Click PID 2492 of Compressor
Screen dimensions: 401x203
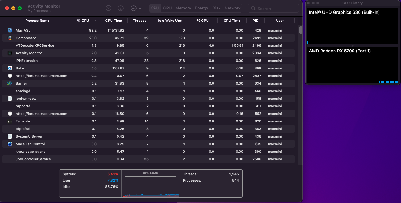(x=257, y=38)
